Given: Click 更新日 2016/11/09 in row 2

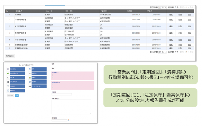Looking at the screenshot, I should click(156, 20).
